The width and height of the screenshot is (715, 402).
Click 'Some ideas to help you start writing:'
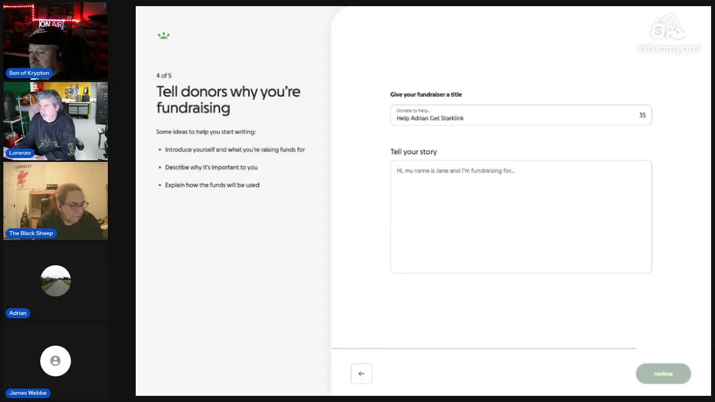point(206,132)
